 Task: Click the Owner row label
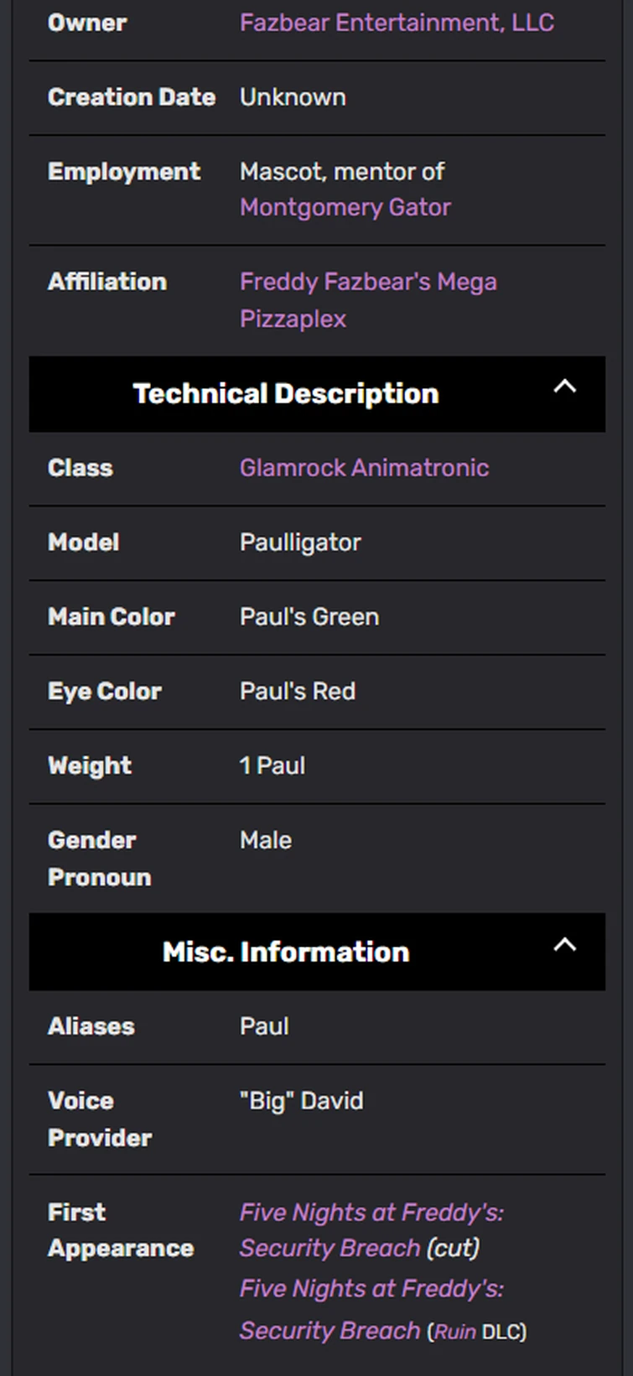point(87,23)
